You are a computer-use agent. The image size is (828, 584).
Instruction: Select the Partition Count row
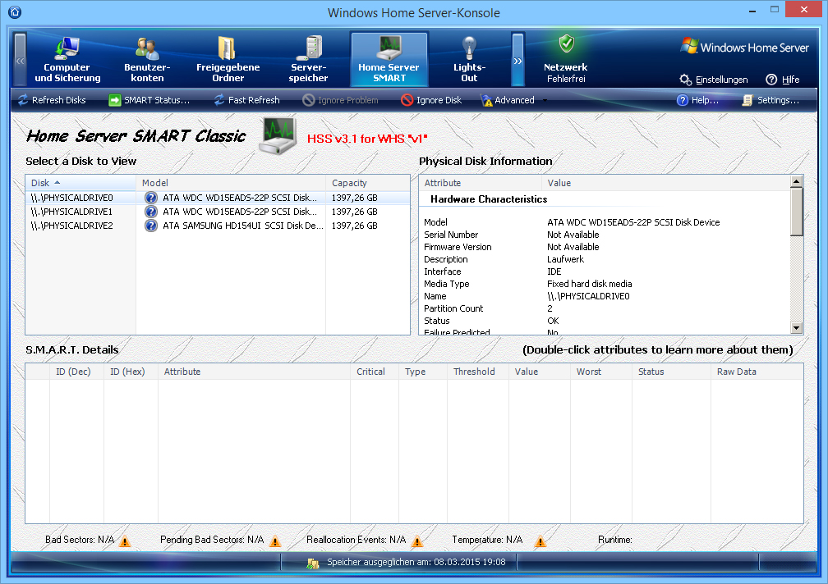605,308
